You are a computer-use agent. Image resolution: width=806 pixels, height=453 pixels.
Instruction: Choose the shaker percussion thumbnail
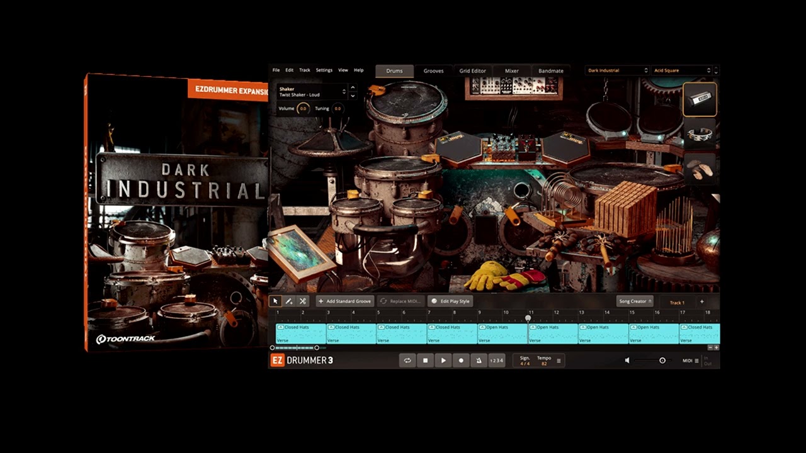click(x=700, y=99)
